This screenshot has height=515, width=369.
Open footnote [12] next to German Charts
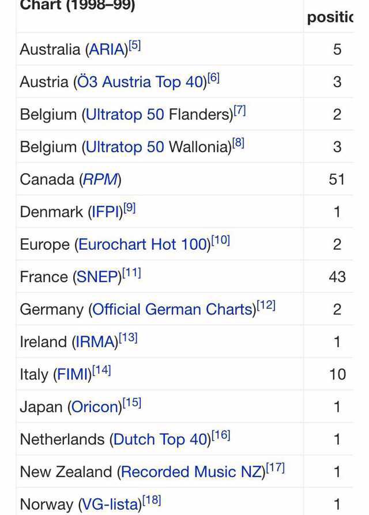(x=266, y=306)
